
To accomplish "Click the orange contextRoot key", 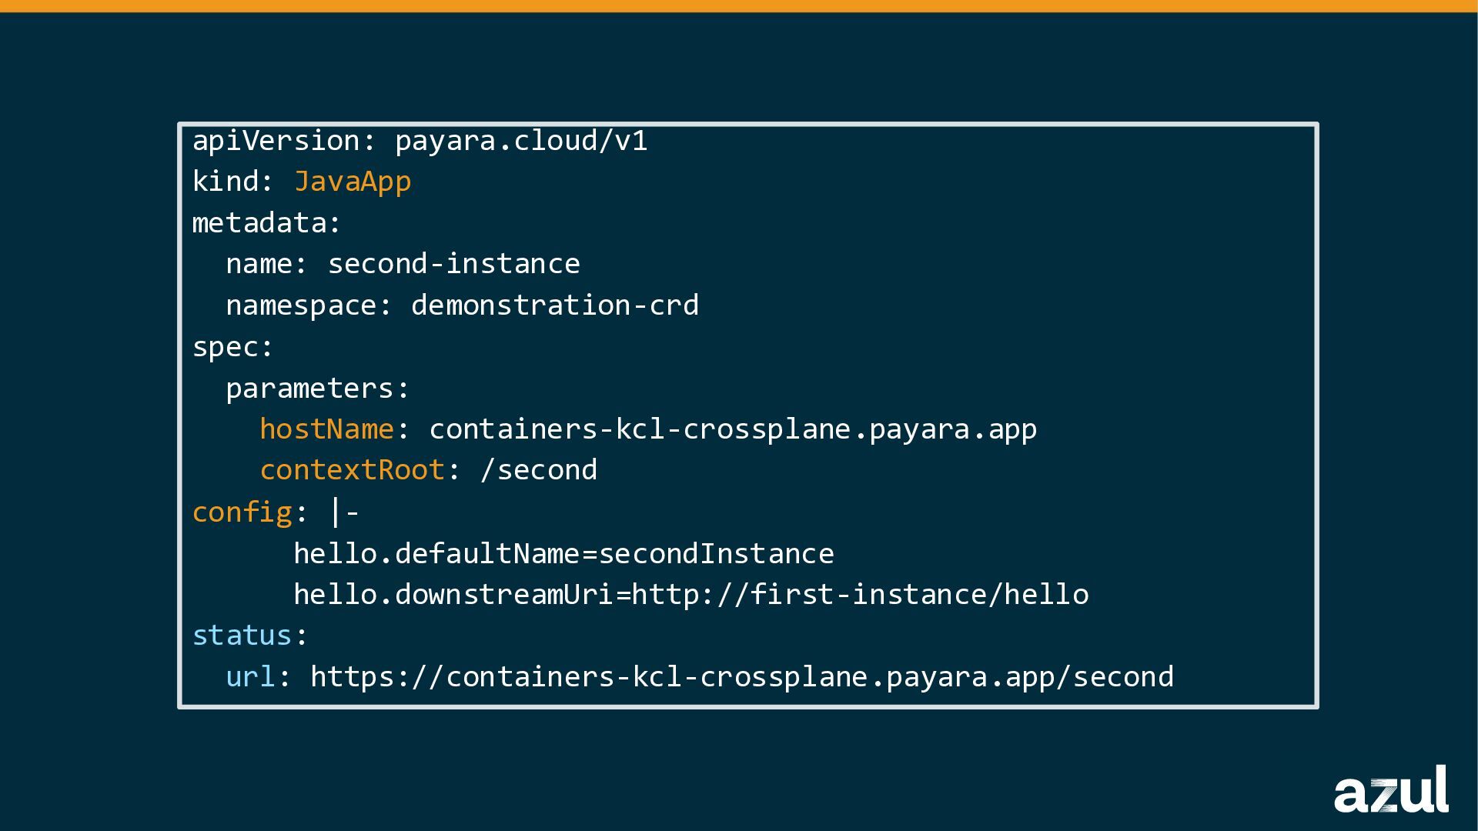I will [x=353, y=470].
